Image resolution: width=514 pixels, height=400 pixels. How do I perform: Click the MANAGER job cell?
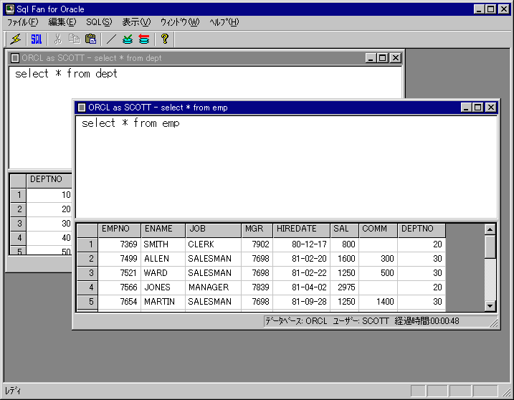214,287
